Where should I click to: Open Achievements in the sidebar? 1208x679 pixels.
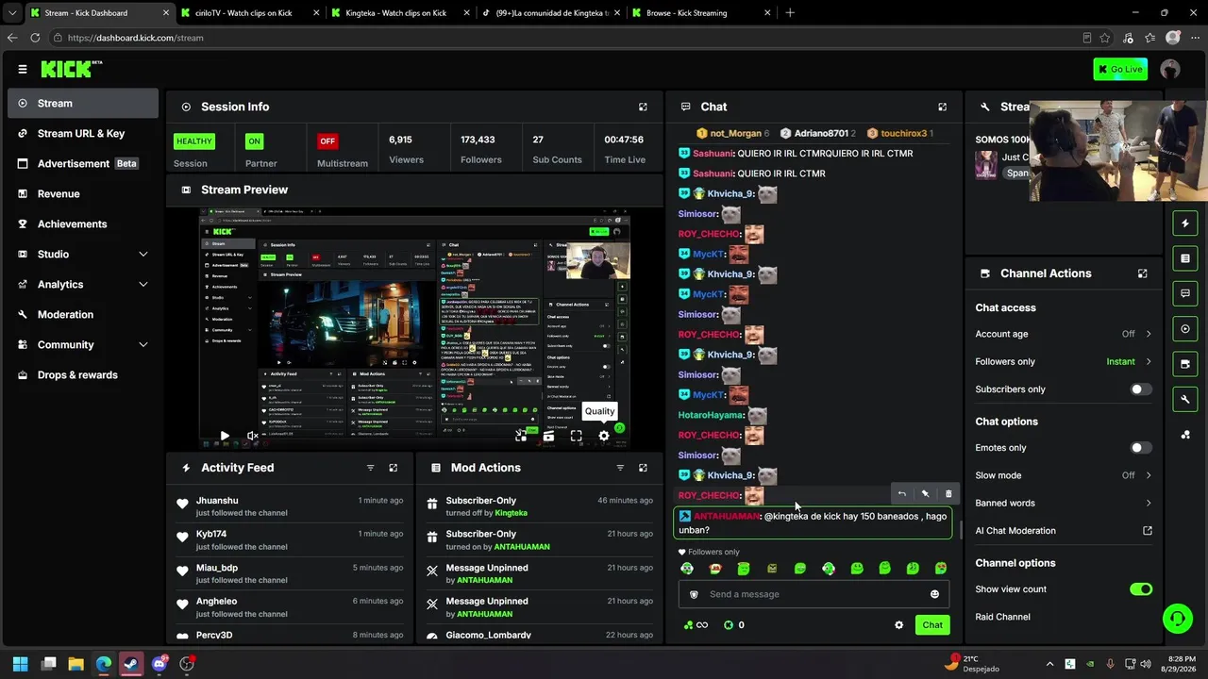tap(83, 224)
